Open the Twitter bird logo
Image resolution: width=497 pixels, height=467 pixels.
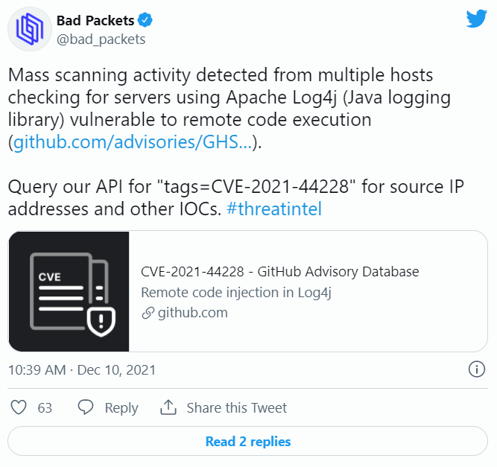click(476, 19)
